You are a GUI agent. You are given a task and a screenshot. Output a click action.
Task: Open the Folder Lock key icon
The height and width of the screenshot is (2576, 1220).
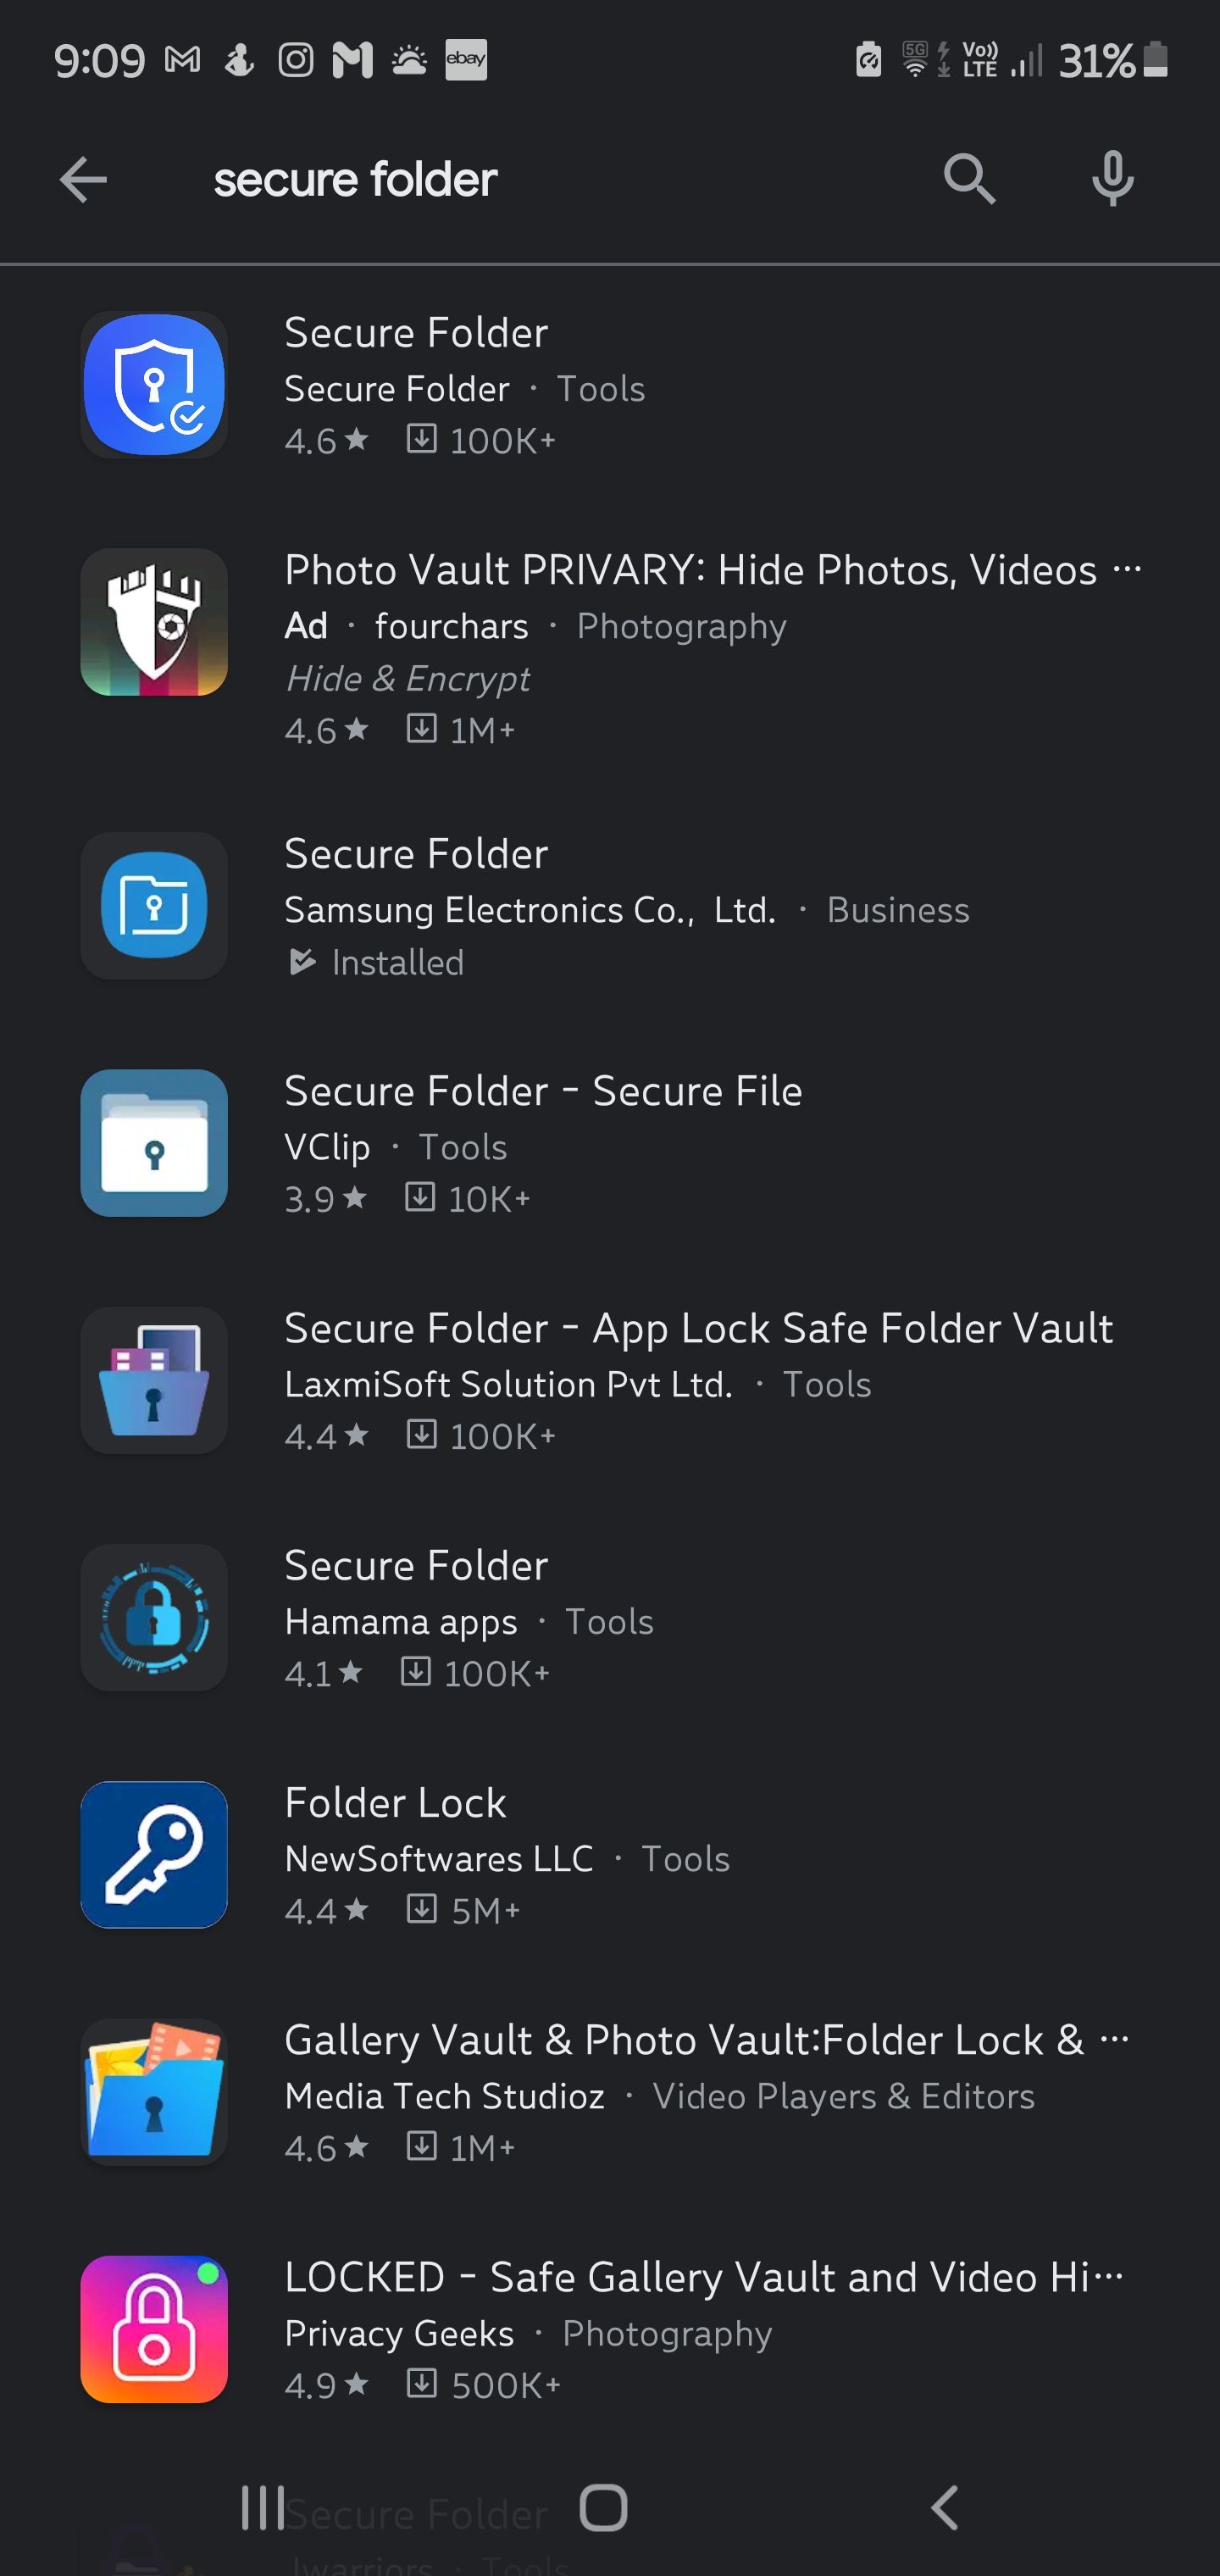(154, 1855)
